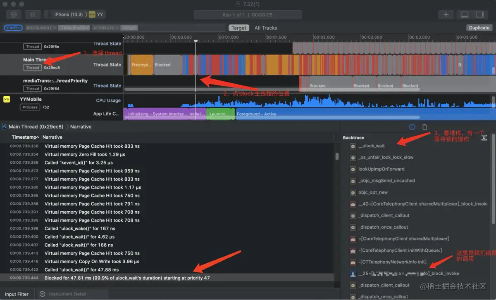The image size is (496, 300).
Task: Click the orange Preempted thread state block
Action: click(141, 65)
